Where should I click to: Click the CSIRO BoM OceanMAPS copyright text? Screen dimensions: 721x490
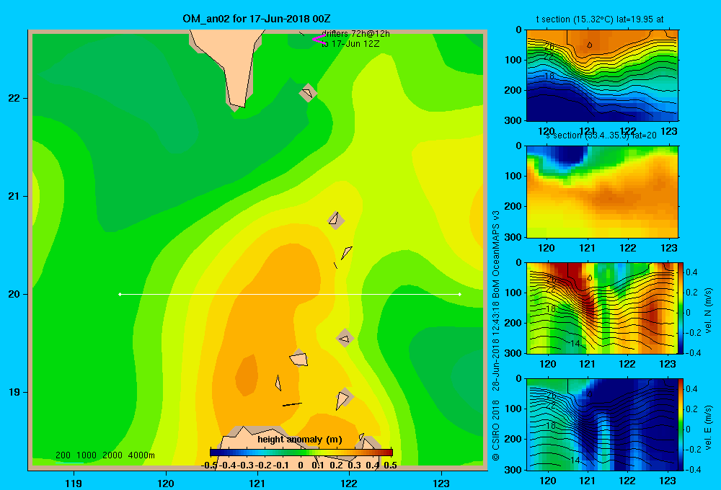(x=496, y=336)
